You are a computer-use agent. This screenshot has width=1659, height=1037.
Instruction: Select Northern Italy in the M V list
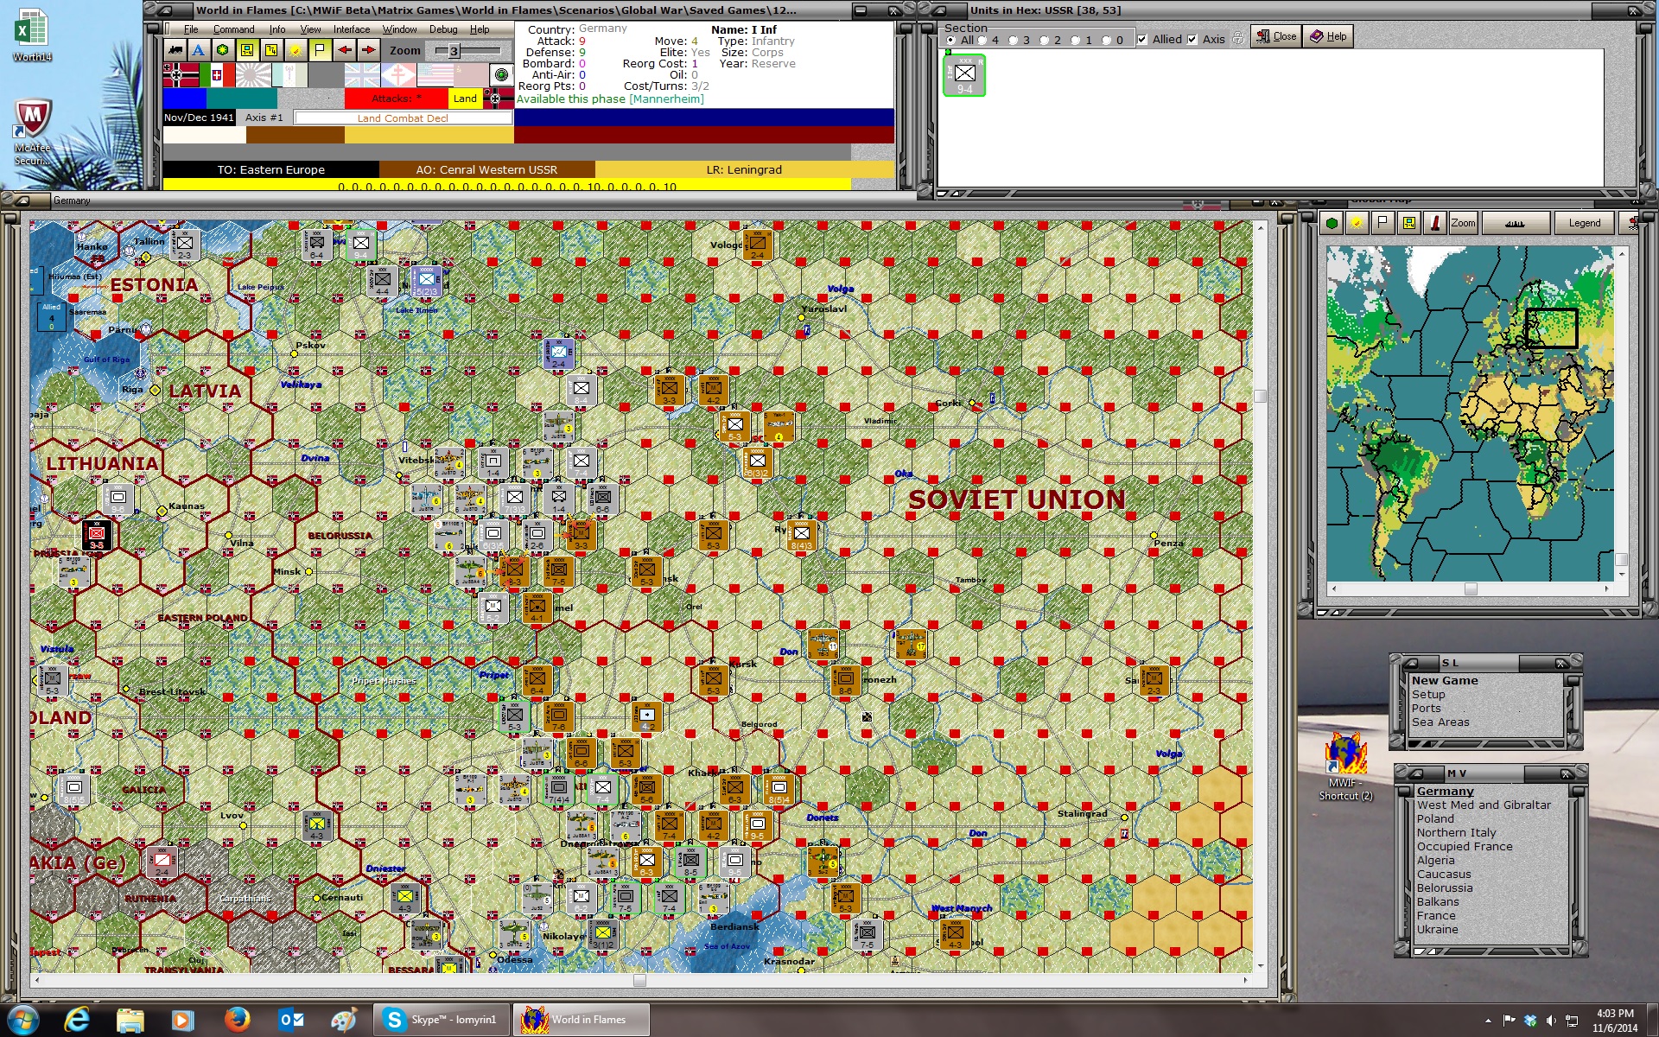point(1456,833)
